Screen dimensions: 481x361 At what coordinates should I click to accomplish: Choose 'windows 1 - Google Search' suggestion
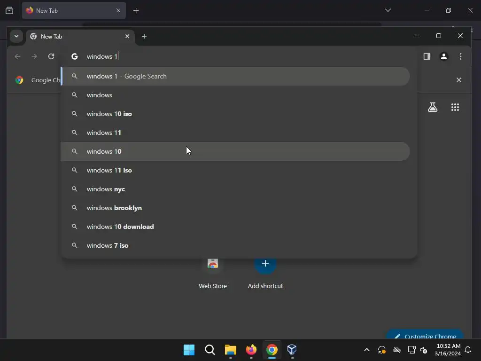235,76
